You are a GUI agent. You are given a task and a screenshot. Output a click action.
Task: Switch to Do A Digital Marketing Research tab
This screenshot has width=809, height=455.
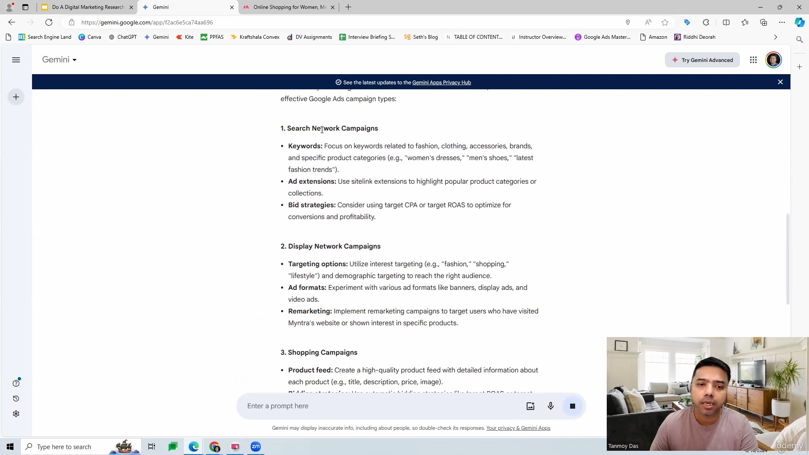coord(87,7)
